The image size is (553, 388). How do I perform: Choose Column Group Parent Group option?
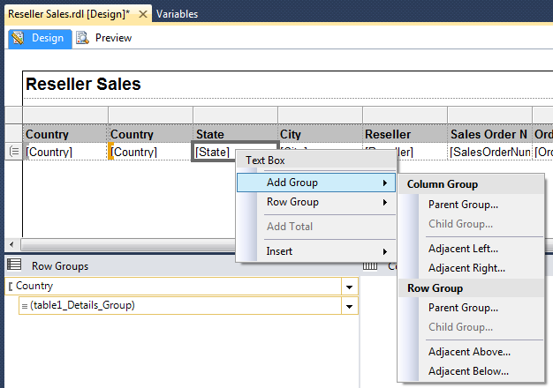[463, 205]
